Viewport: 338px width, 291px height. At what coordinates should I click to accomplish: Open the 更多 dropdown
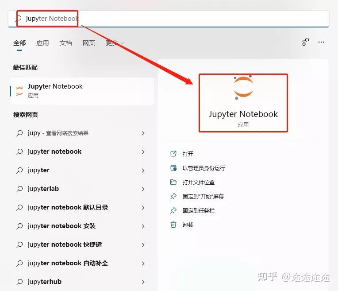pyautogui.click(x=115, y=43)
